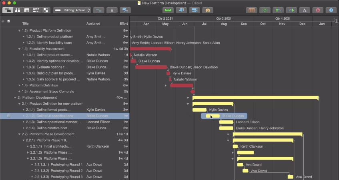Click the Evaluate options Gantt bar for Blake Duncan; Jason Davidson
The image size is (339, 180).
[151, 67]
